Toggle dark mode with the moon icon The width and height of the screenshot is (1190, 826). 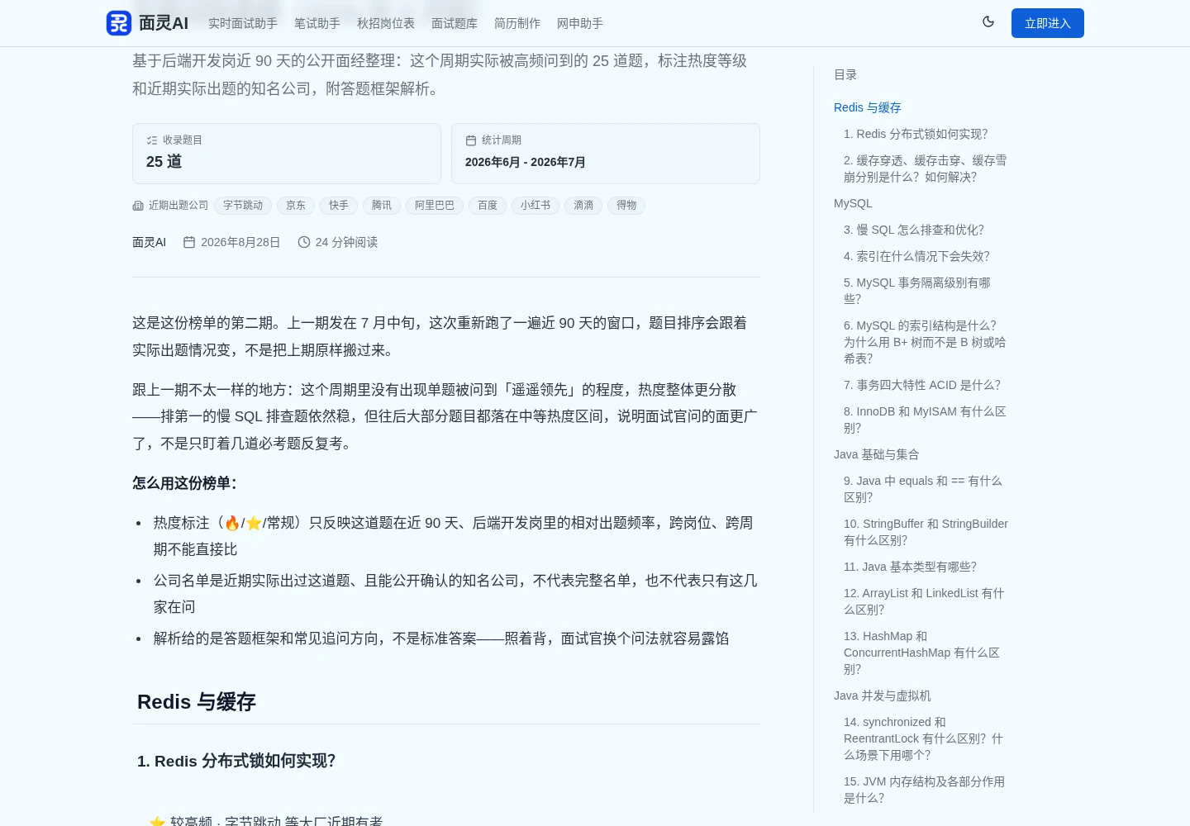tap(988, 22)
